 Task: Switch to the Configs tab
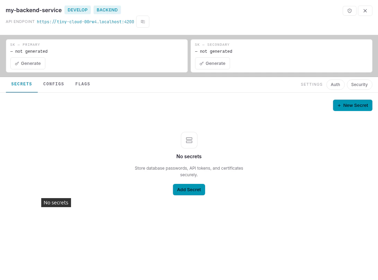click(x=53, y=84)
